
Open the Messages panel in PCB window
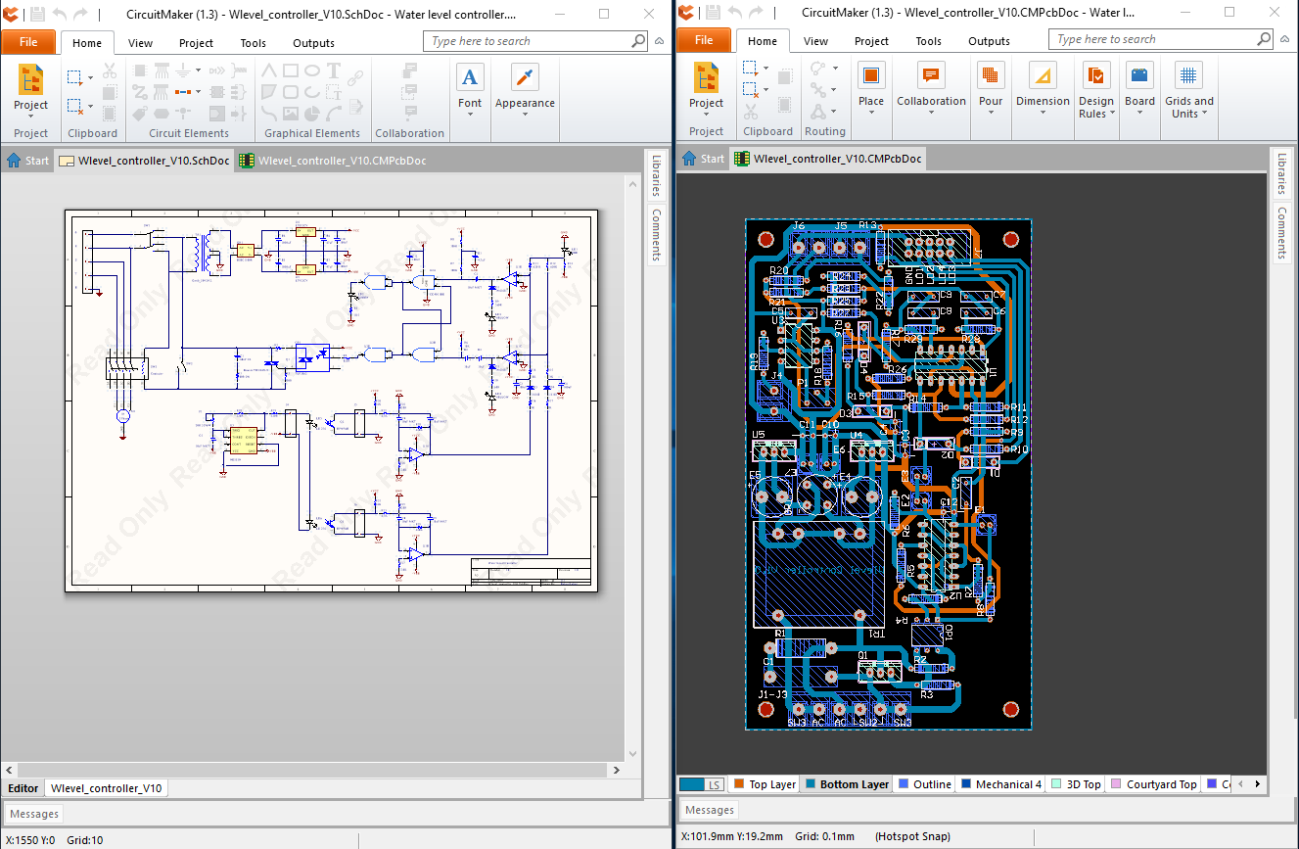(x=710, y=810)
